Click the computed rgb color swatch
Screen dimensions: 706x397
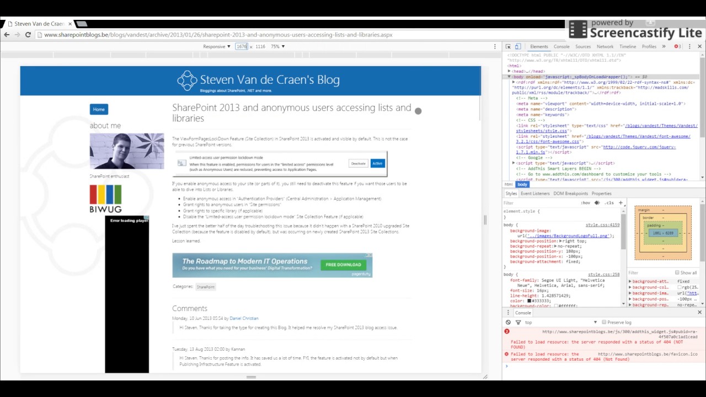[680, 287]
